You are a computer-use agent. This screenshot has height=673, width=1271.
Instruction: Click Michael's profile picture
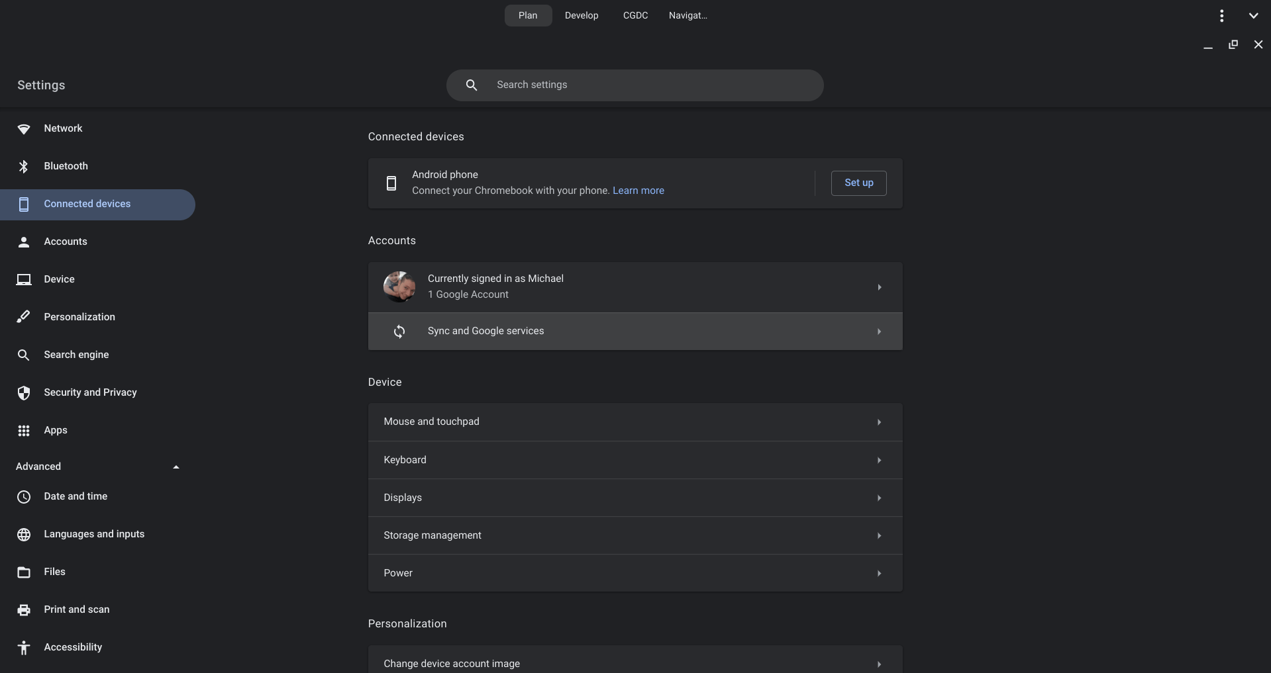point(399,287)
